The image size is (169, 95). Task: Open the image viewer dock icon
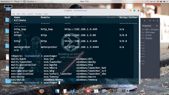(104, 91)
